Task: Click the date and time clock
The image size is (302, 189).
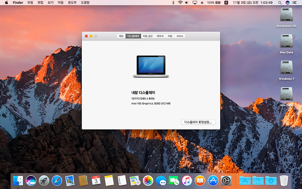Action: point(253,3)
